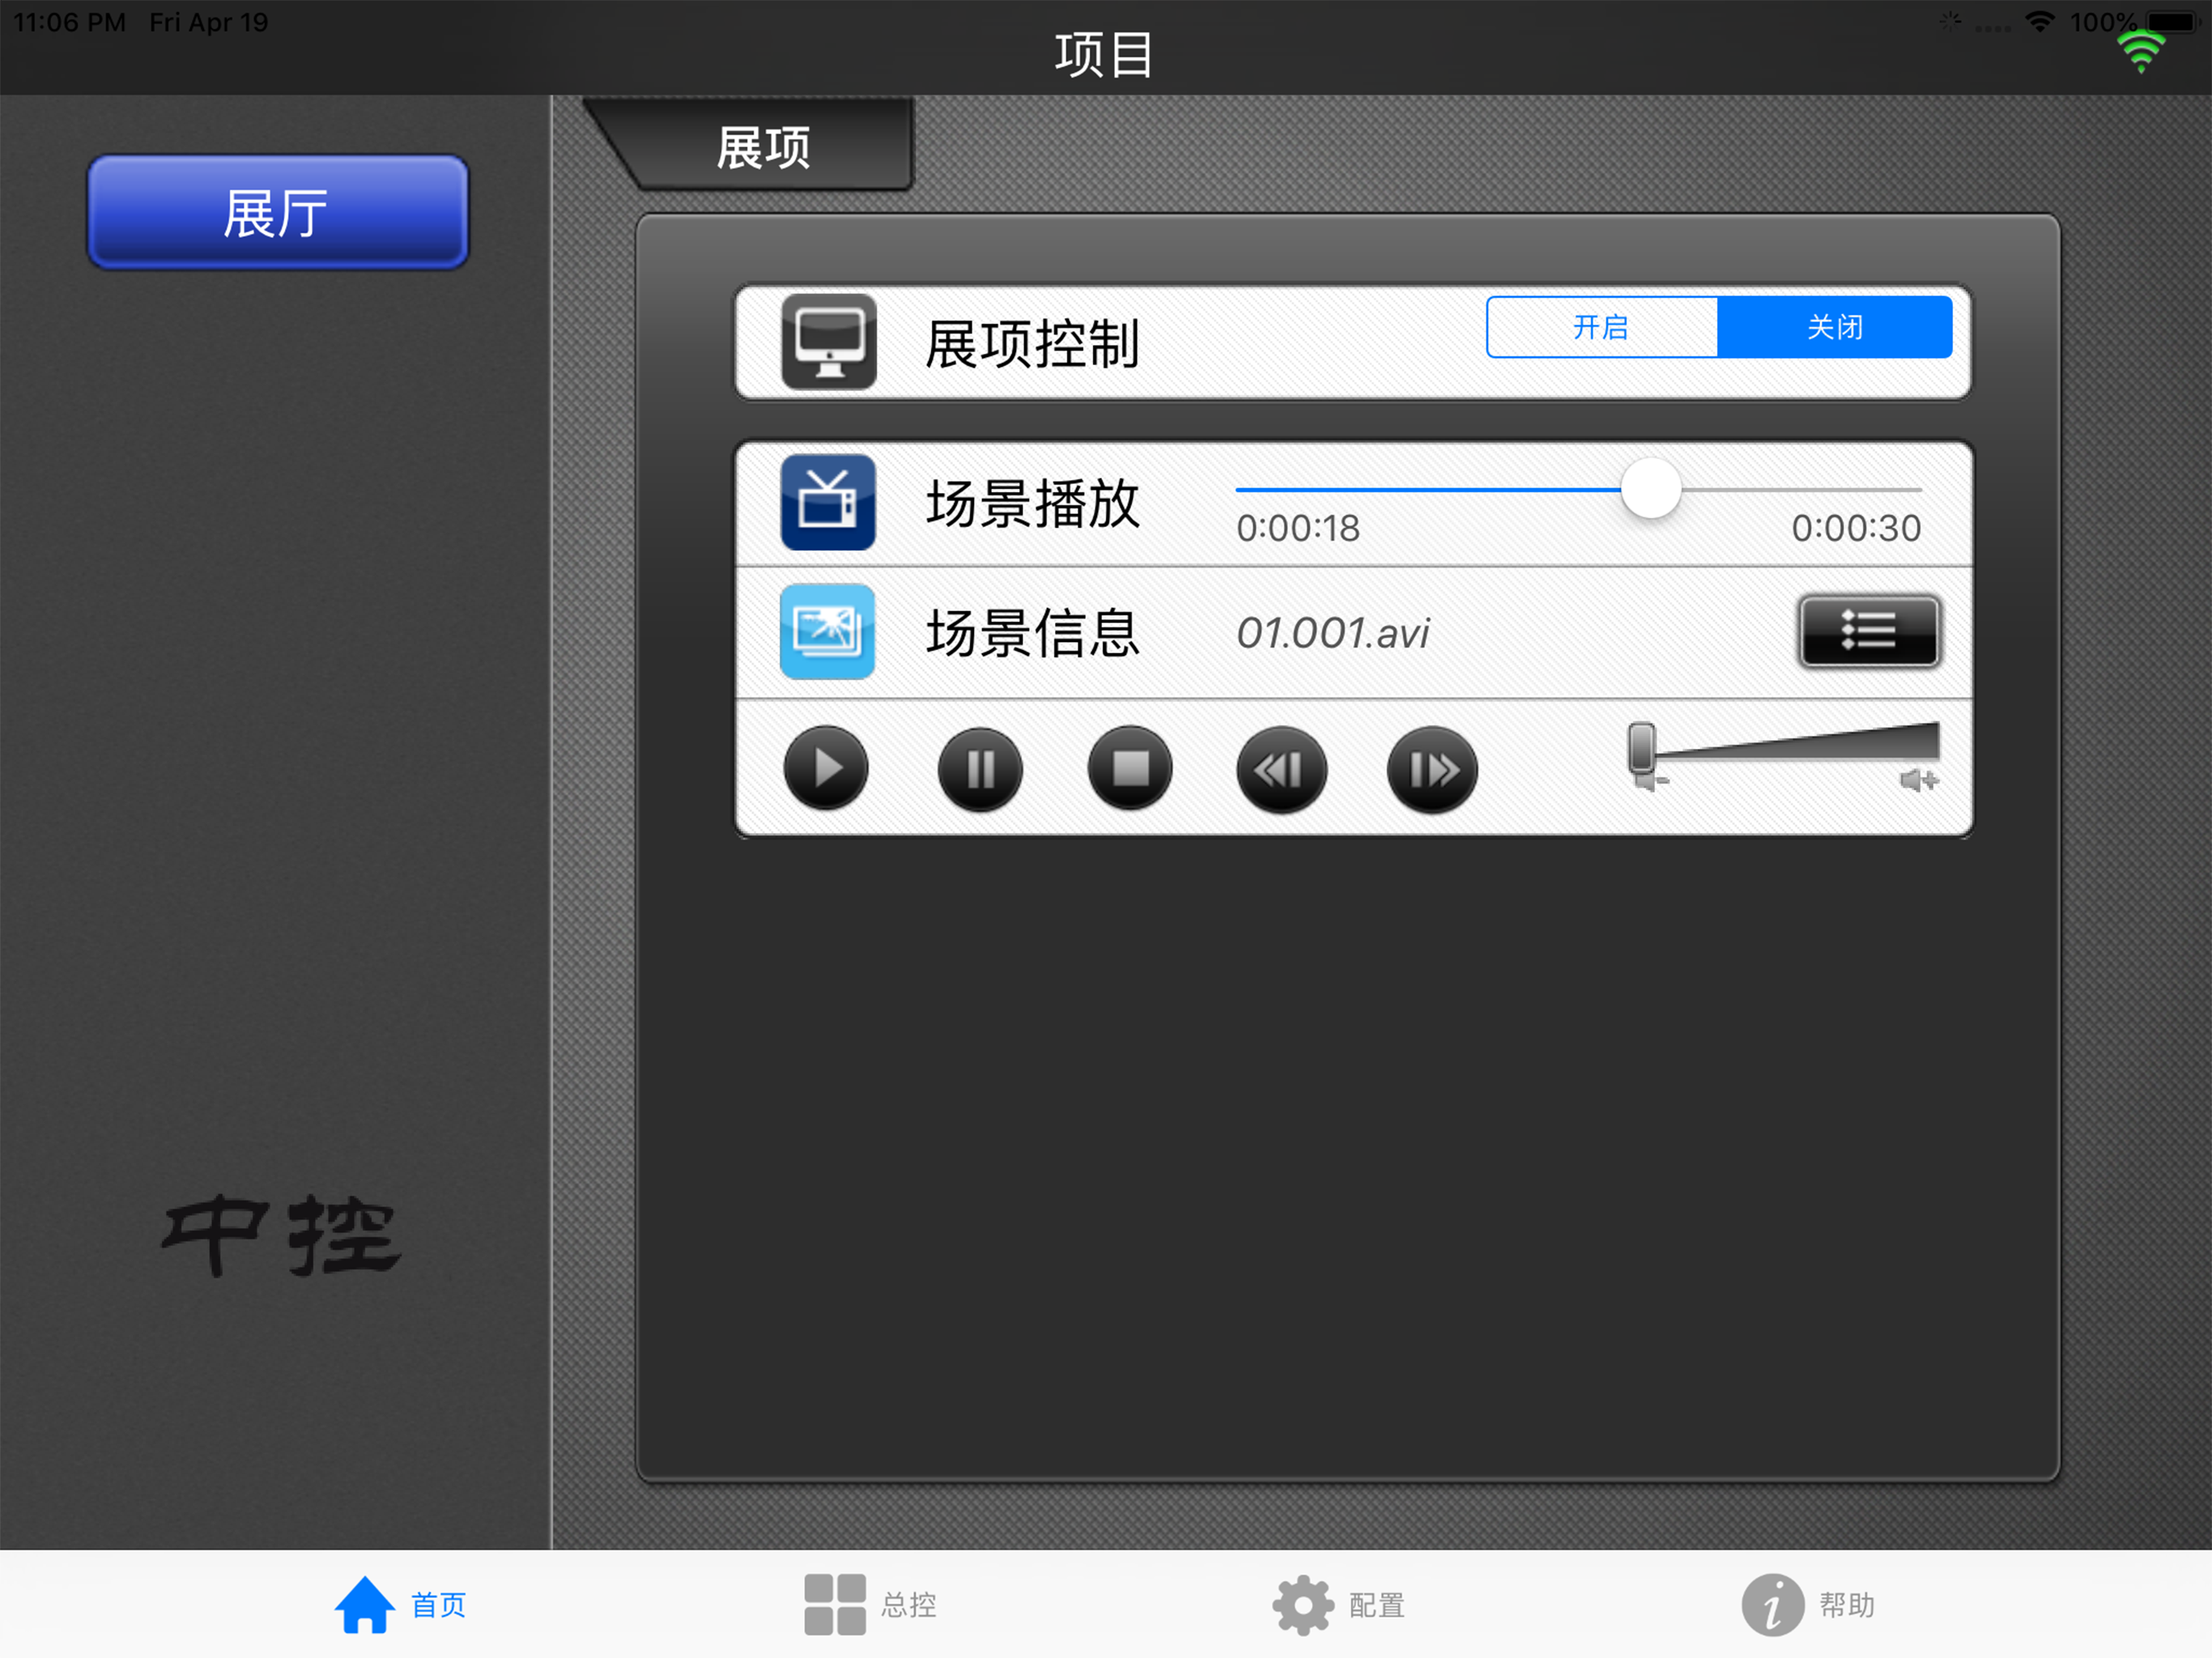Click the 场景信息 label
2212x1658 pixels.
click(x=1033, y=633)
